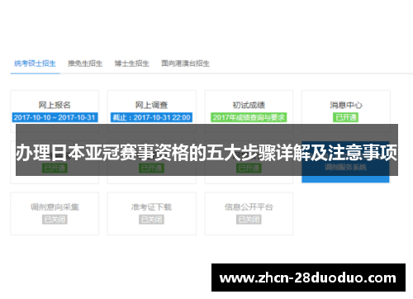Open the 调剂意向采集 card
Viewport: 413px width, 299px height.
tap(55, 213)
